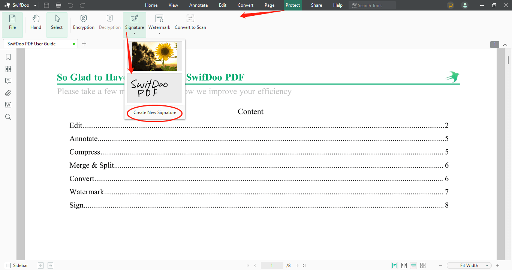Screen dimensions: 512x270
Task: Click the current page number field
Action: 272,265
